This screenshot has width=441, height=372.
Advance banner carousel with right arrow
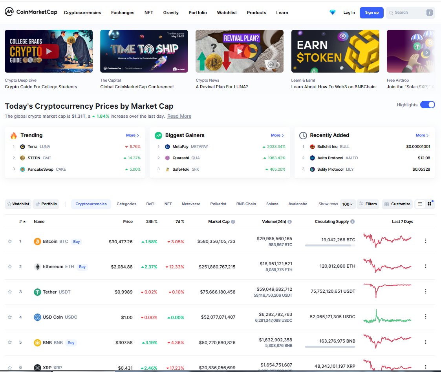426,53
